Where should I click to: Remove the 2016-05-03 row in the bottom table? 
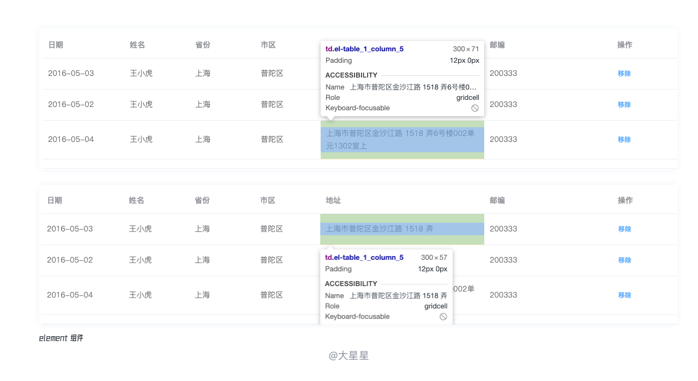625,229
